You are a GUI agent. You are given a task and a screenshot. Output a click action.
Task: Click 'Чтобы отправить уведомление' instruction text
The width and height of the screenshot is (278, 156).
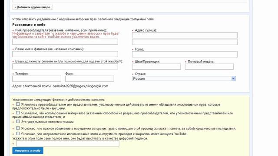click(83, 19)
